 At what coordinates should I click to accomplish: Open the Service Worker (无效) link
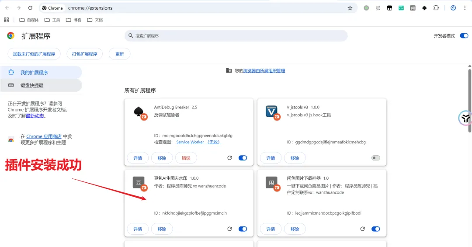click(x=199, y=142)
